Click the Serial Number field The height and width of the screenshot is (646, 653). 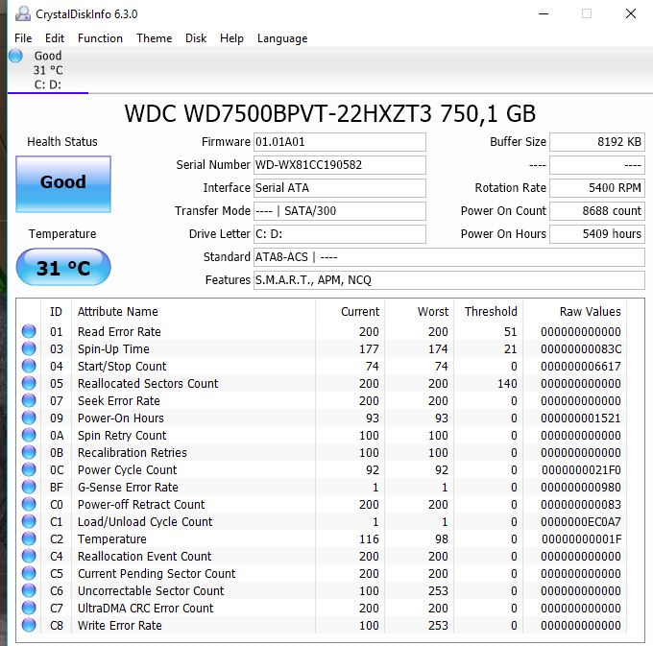339,165
